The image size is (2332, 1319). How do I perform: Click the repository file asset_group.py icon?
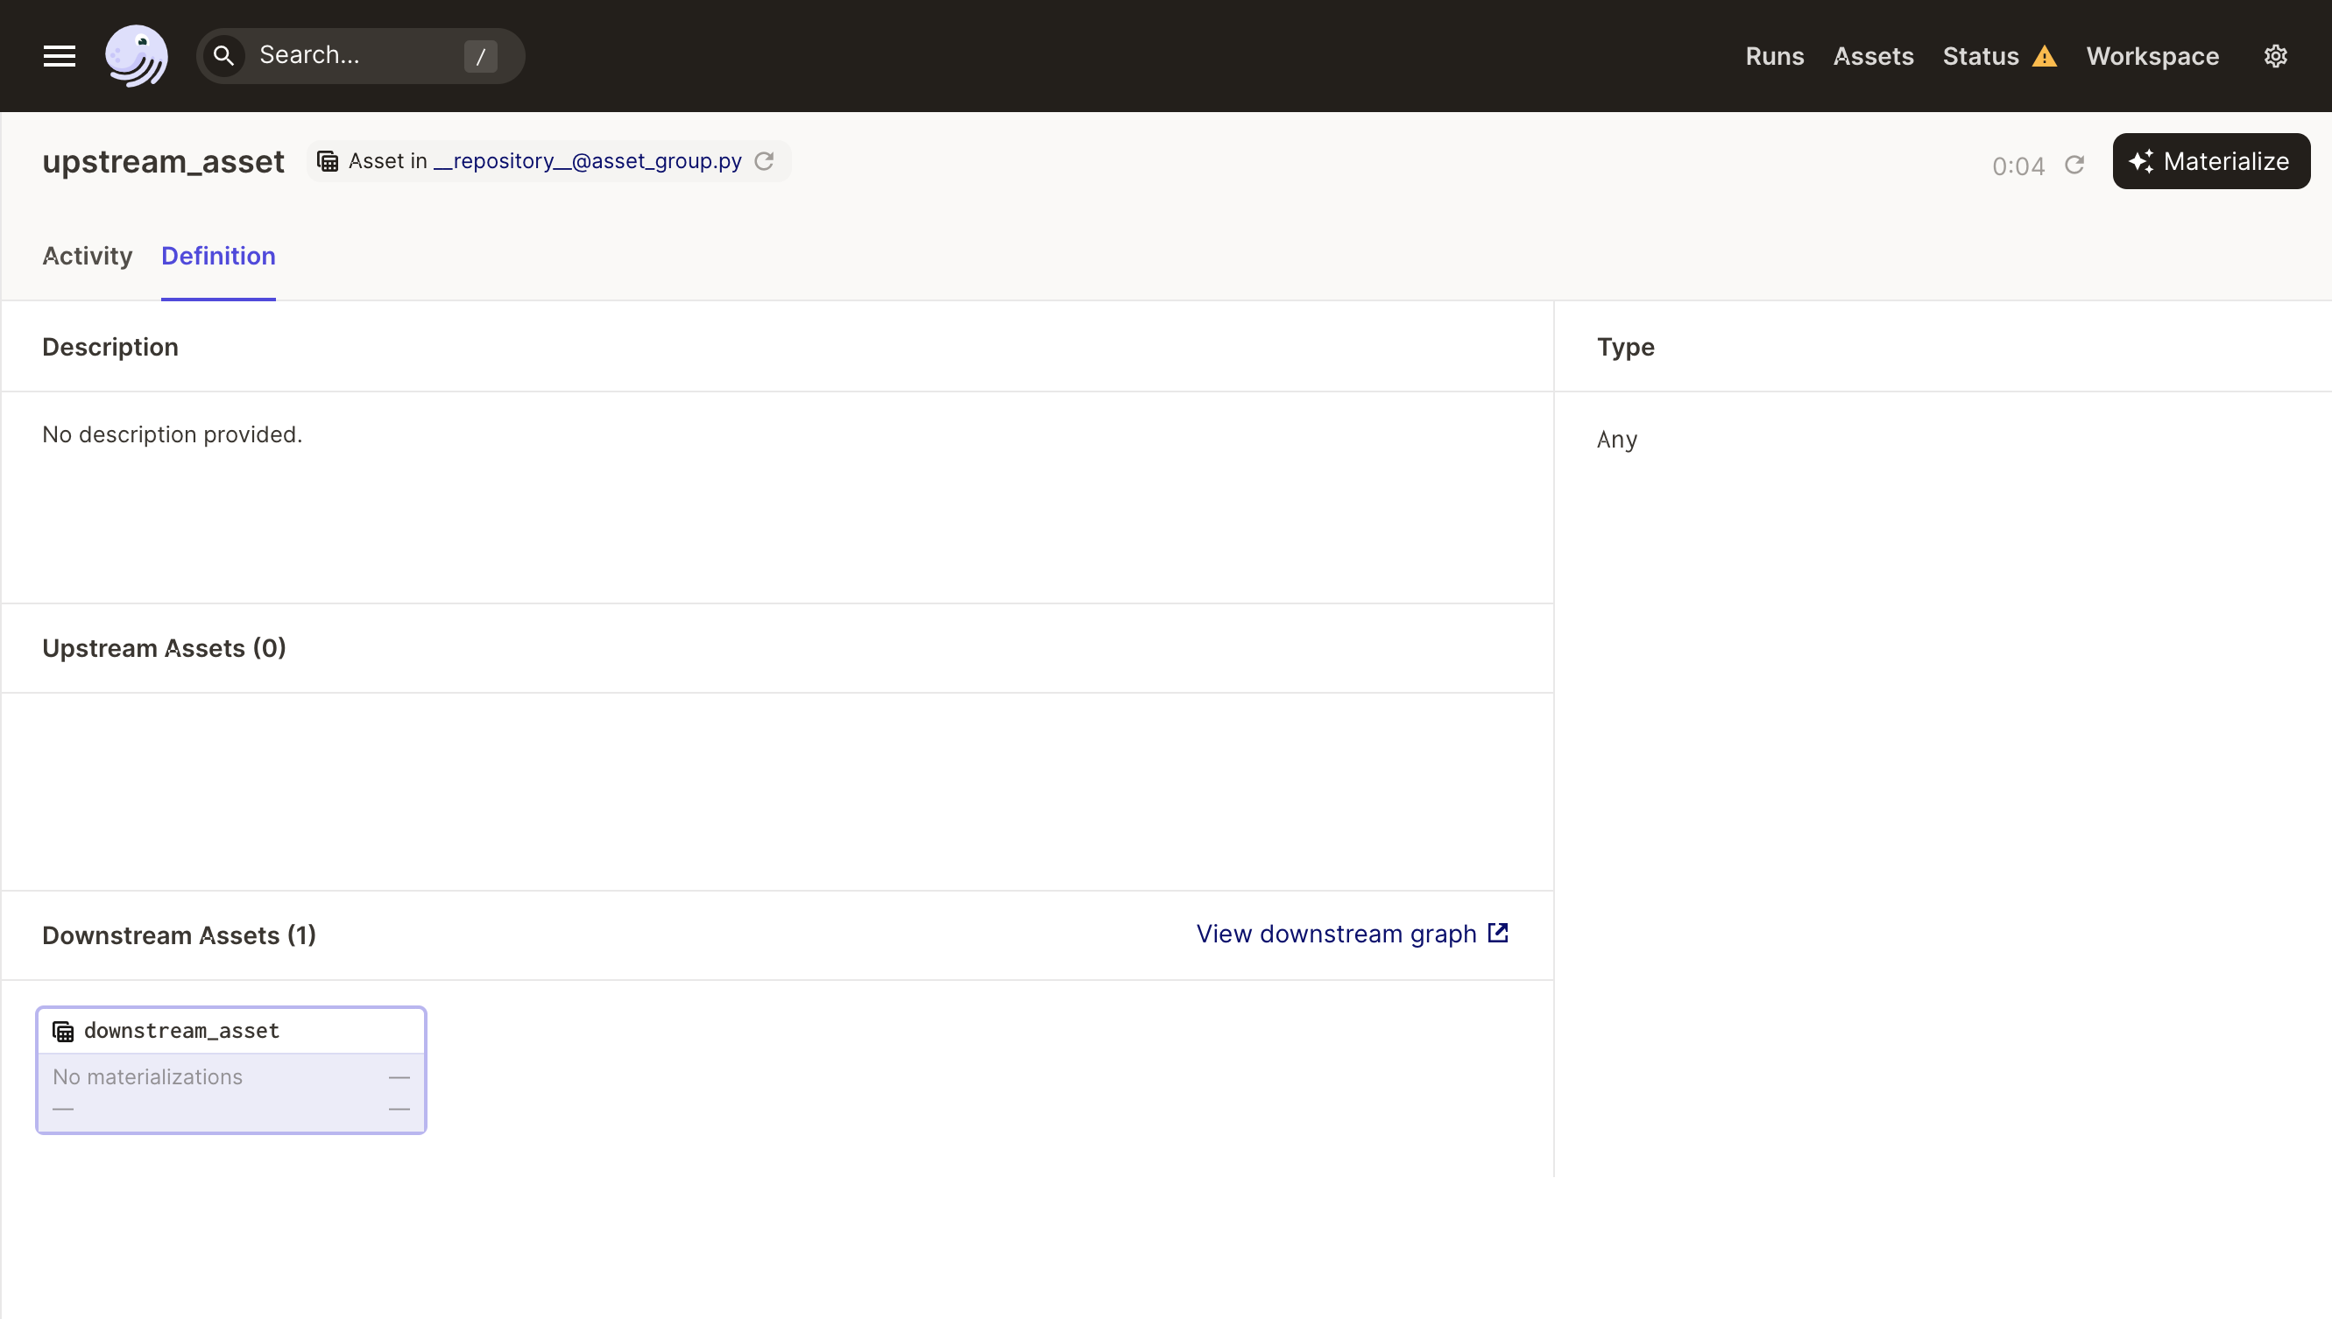[x=329, y=160]
